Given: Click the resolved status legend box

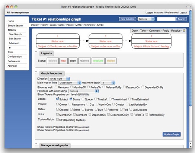Looking at the screenshot, I should coord(98,61).
